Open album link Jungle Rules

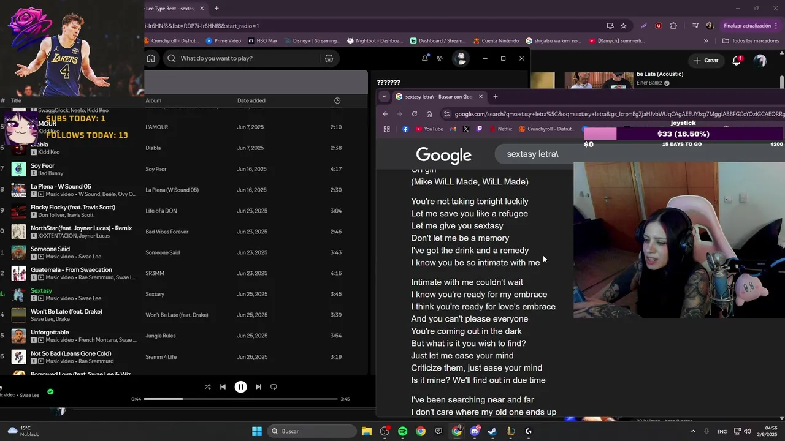[161, 336]
